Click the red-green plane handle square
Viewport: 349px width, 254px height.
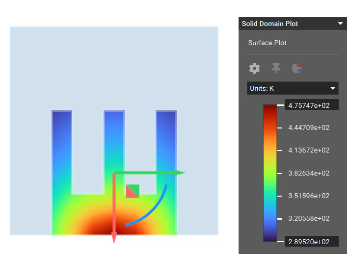[133, 191]
